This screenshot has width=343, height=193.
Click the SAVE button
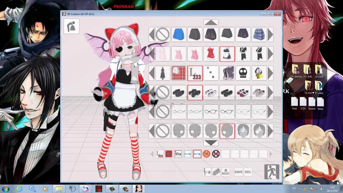pyautogui.click(x=238, y=172)
